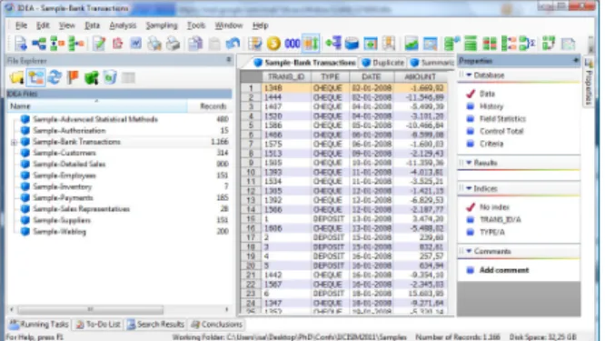605x341 pixels.
Task: Click the red and green grid toolbar icon
Action: pos(490,44)
